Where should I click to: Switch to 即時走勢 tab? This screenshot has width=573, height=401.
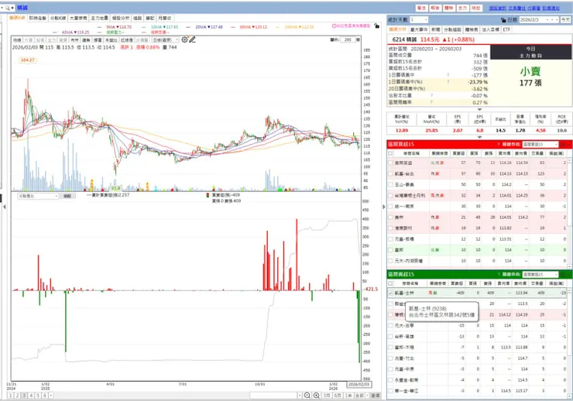(x=38, y=18)
